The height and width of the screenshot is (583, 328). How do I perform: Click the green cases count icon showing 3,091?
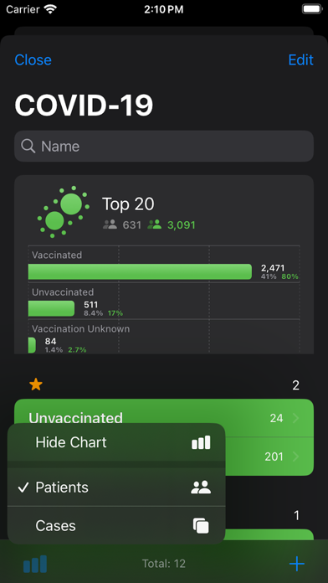[155, 224]
